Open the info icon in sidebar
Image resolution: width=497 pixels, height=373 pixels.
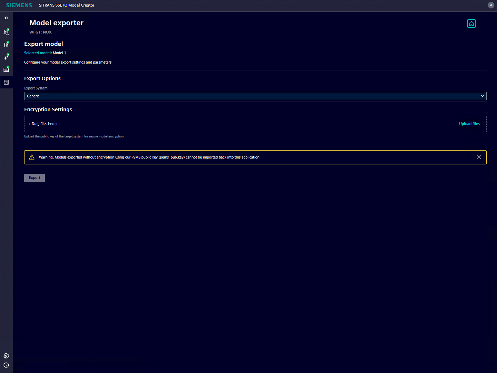click(x=6, y=365)
